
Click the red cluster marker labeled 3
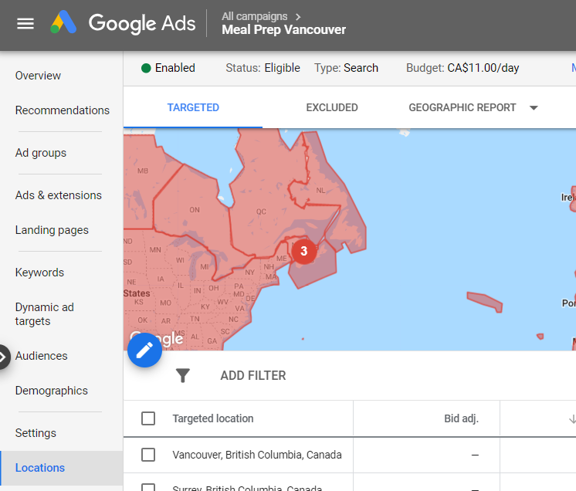click(303, 251)
